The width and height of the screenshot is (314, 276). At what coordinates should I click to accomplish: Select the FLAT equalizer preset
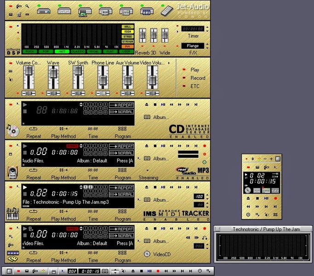click(110, 52)
